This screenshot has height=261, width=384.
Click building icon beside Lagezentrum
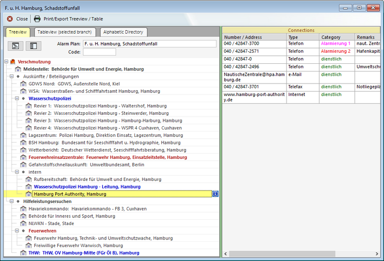point(23,135)
